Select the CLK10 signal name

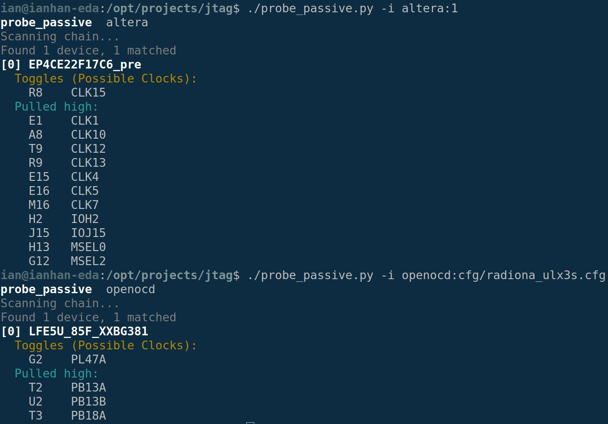[x=88, y=135]
